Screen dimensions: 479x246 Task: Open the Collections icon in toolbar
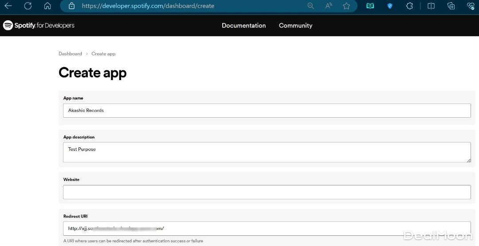tap(451, 6)
